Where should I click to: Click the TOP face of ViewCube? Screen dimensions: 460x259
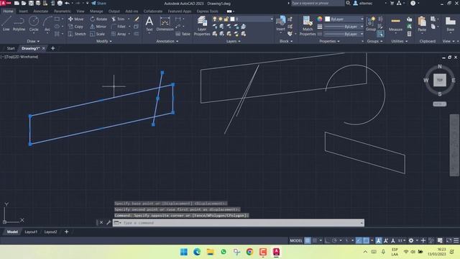(439, 80)
